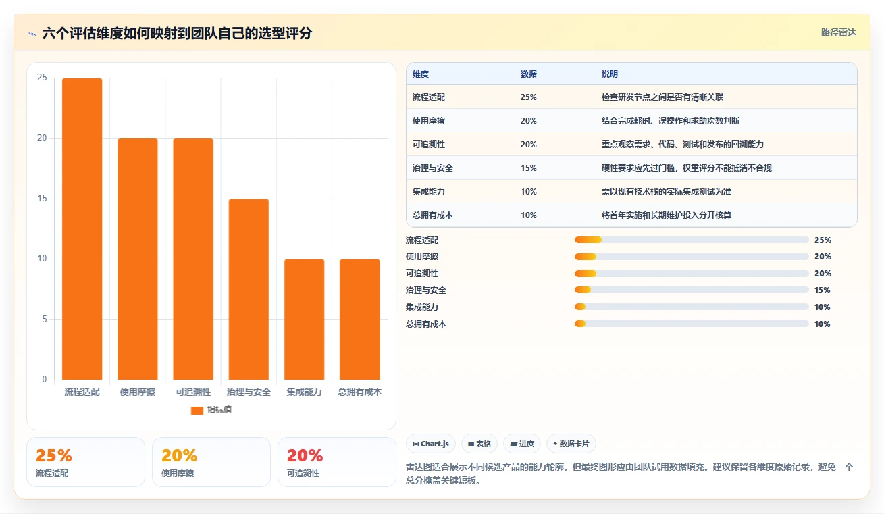This screenshot has width=884, height=514.
Task: Click the 15% label beside progress bar
Action: [x=823, y=290]
